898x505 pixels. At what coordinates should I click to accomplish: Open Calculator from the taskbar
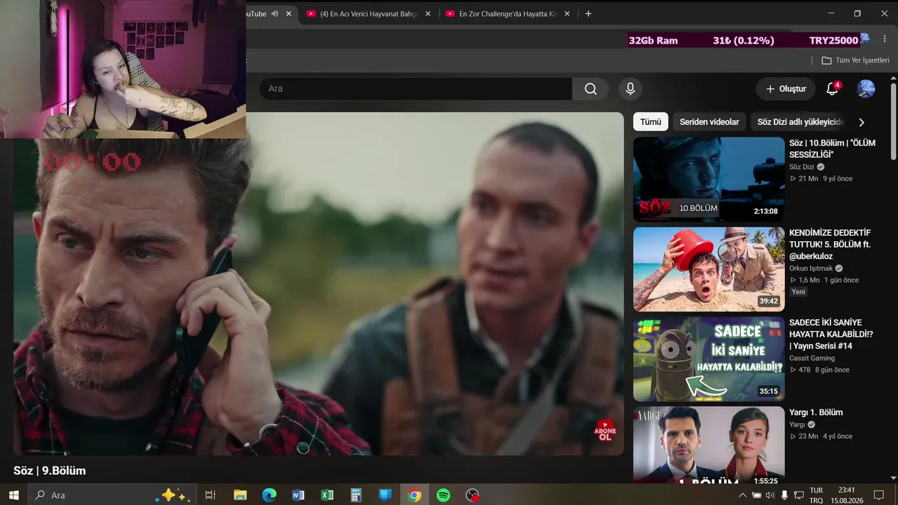point(356,495)
